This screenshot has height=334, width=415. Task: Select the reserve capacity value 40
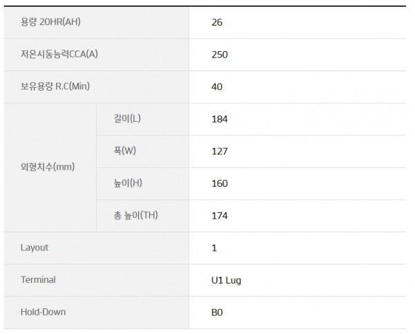coord(216,87)
